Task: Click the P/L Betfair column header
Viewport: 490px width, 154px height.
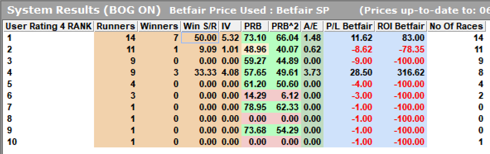Action: [349, 26]
